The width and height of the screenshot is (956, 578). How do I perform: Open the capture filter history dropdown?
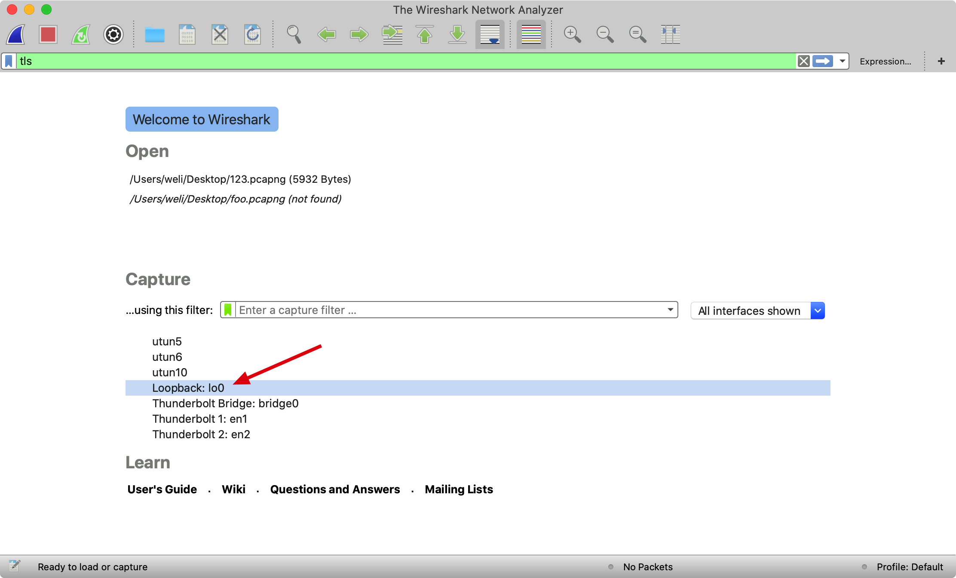click(670, 310)
